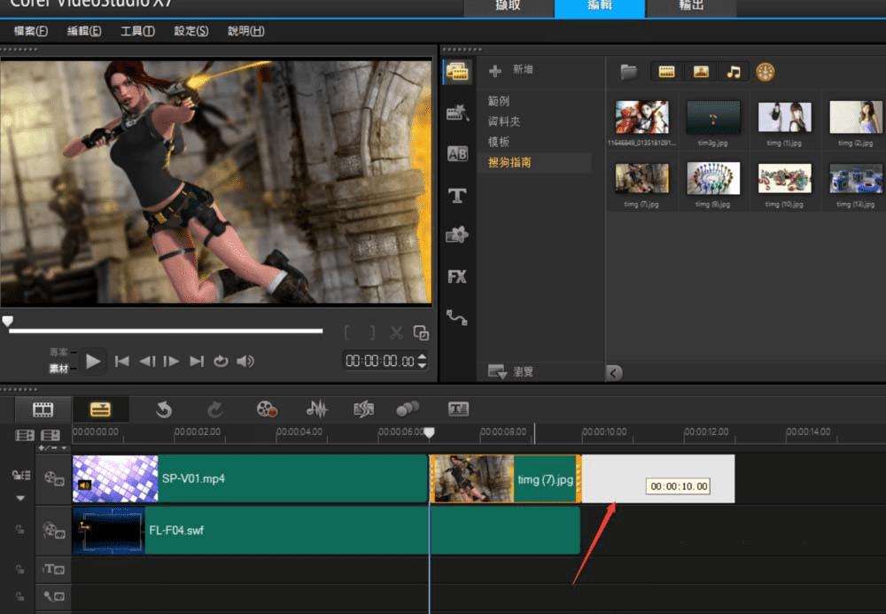Open the Path library icon
The image size is (886, 614).
pyautogui.click(x=457, y=316)
